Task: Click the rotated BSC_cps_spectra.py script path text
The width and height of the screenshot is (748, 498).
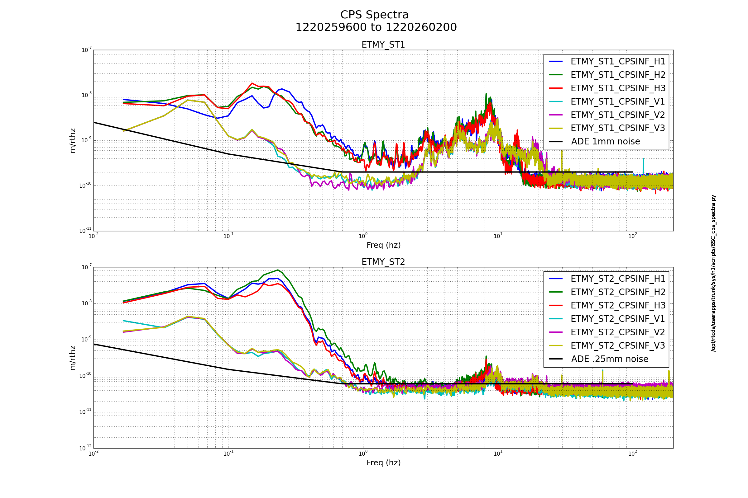Action: tap(713, 273)
